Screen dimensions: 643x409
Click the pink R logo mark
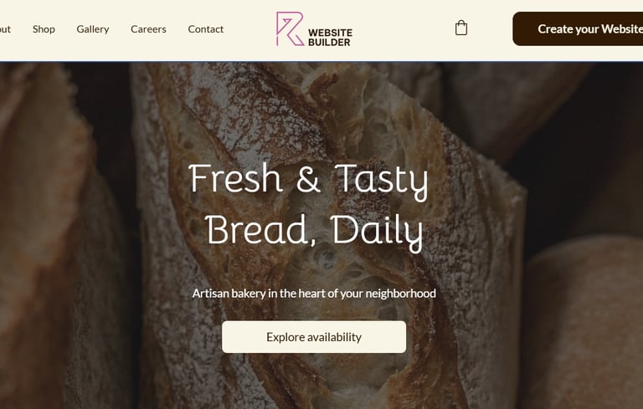coord(290,28)
